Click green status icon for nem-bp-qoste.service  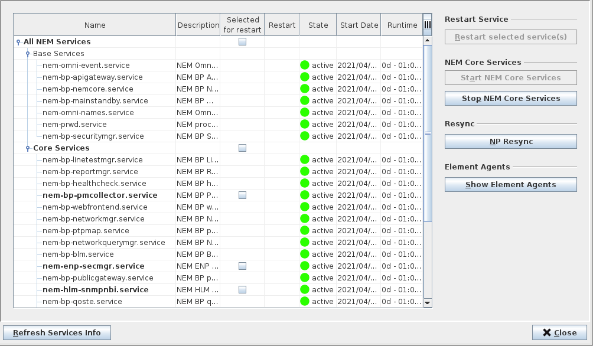click(x=305, y=302)
